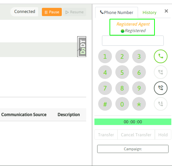Click the Hold button
This screenshot has height=166, width=172.
163,135
